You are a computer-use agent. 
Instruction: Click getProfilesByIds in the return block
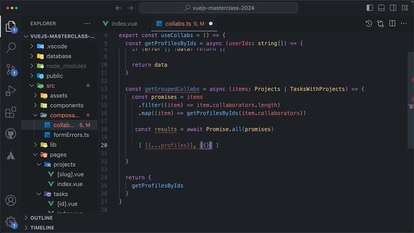tap(157, 186)
